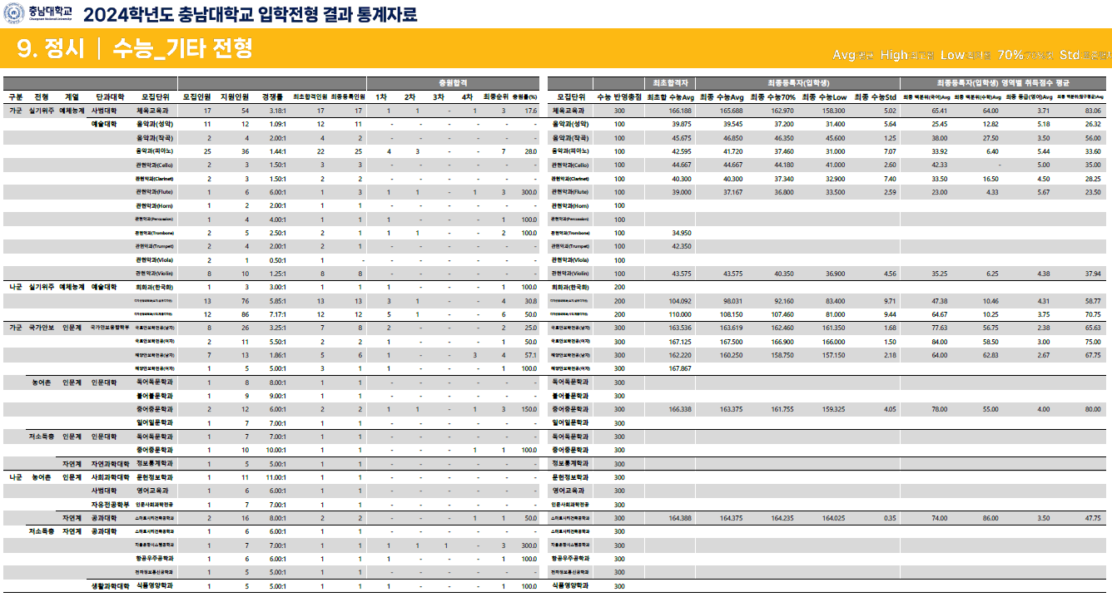Click the competition ratio '5.85:1' cell
This screenshot has width=1112, height=597.
tap(278, 300)
